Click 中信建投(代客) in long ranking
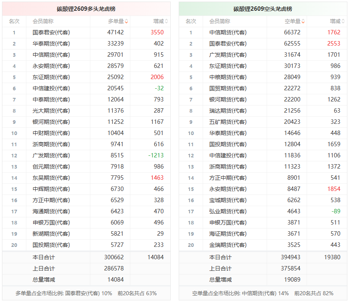Image resolution: width=349 pixels, height=302 pixels. click(51, 89)
